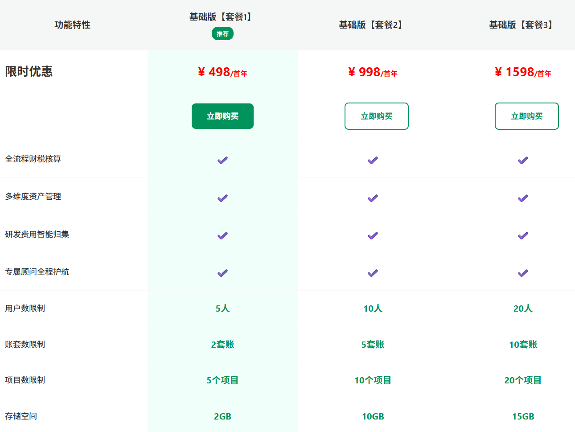Select the 基础版【套餐1】 column header
575x432 pixels.
222,17
